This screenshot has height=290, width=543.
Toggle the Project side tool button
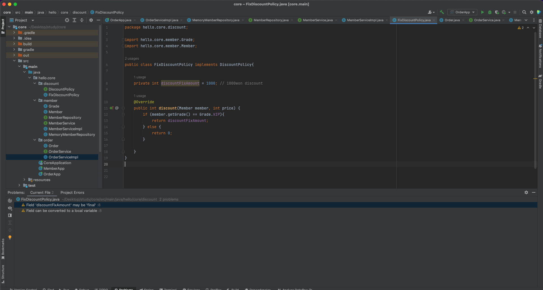click(x=3, y=26)
